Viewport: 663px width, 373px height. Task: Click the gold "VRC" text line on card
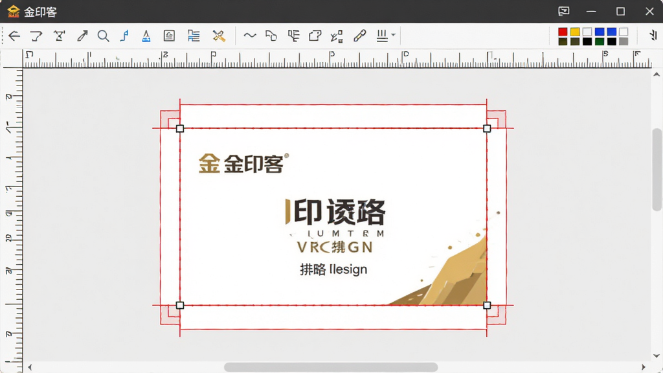[x=335, y=247]
